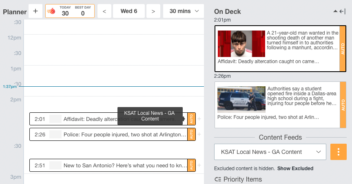Click the 'Authorities say a student' description text

(302, 96)
